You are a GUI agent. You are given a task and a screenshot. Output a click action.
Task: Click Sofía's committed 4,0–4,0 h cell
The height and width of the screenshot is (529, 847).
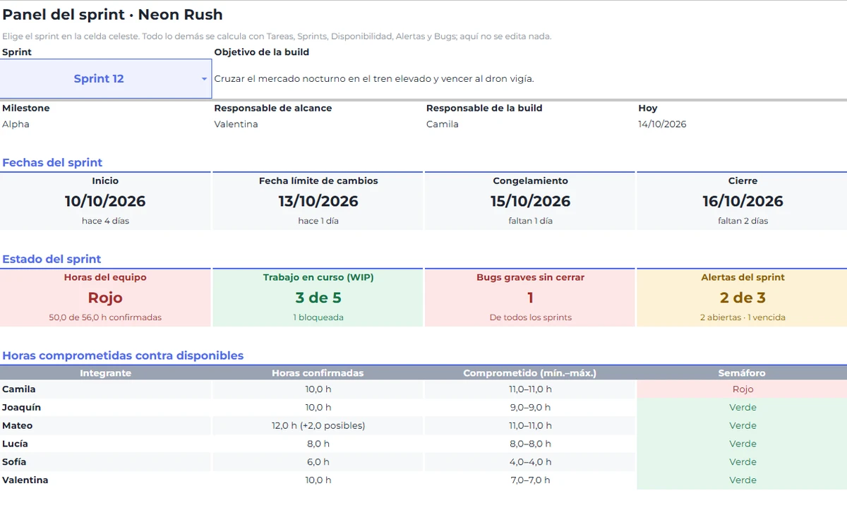(531, 462)
